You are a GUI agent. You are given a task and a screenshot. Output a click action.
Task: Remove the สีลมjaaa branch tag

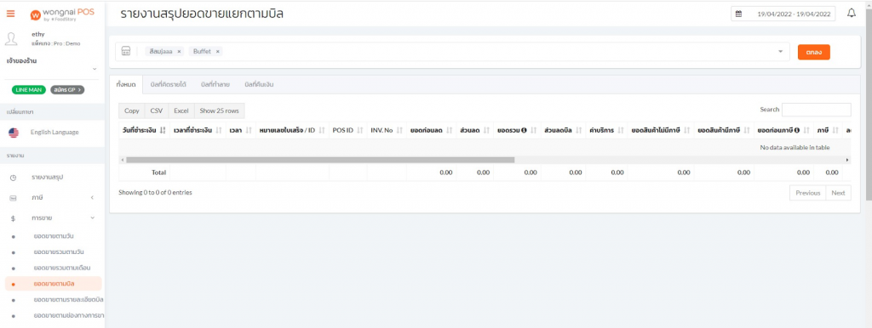click(x=179, y=51)
